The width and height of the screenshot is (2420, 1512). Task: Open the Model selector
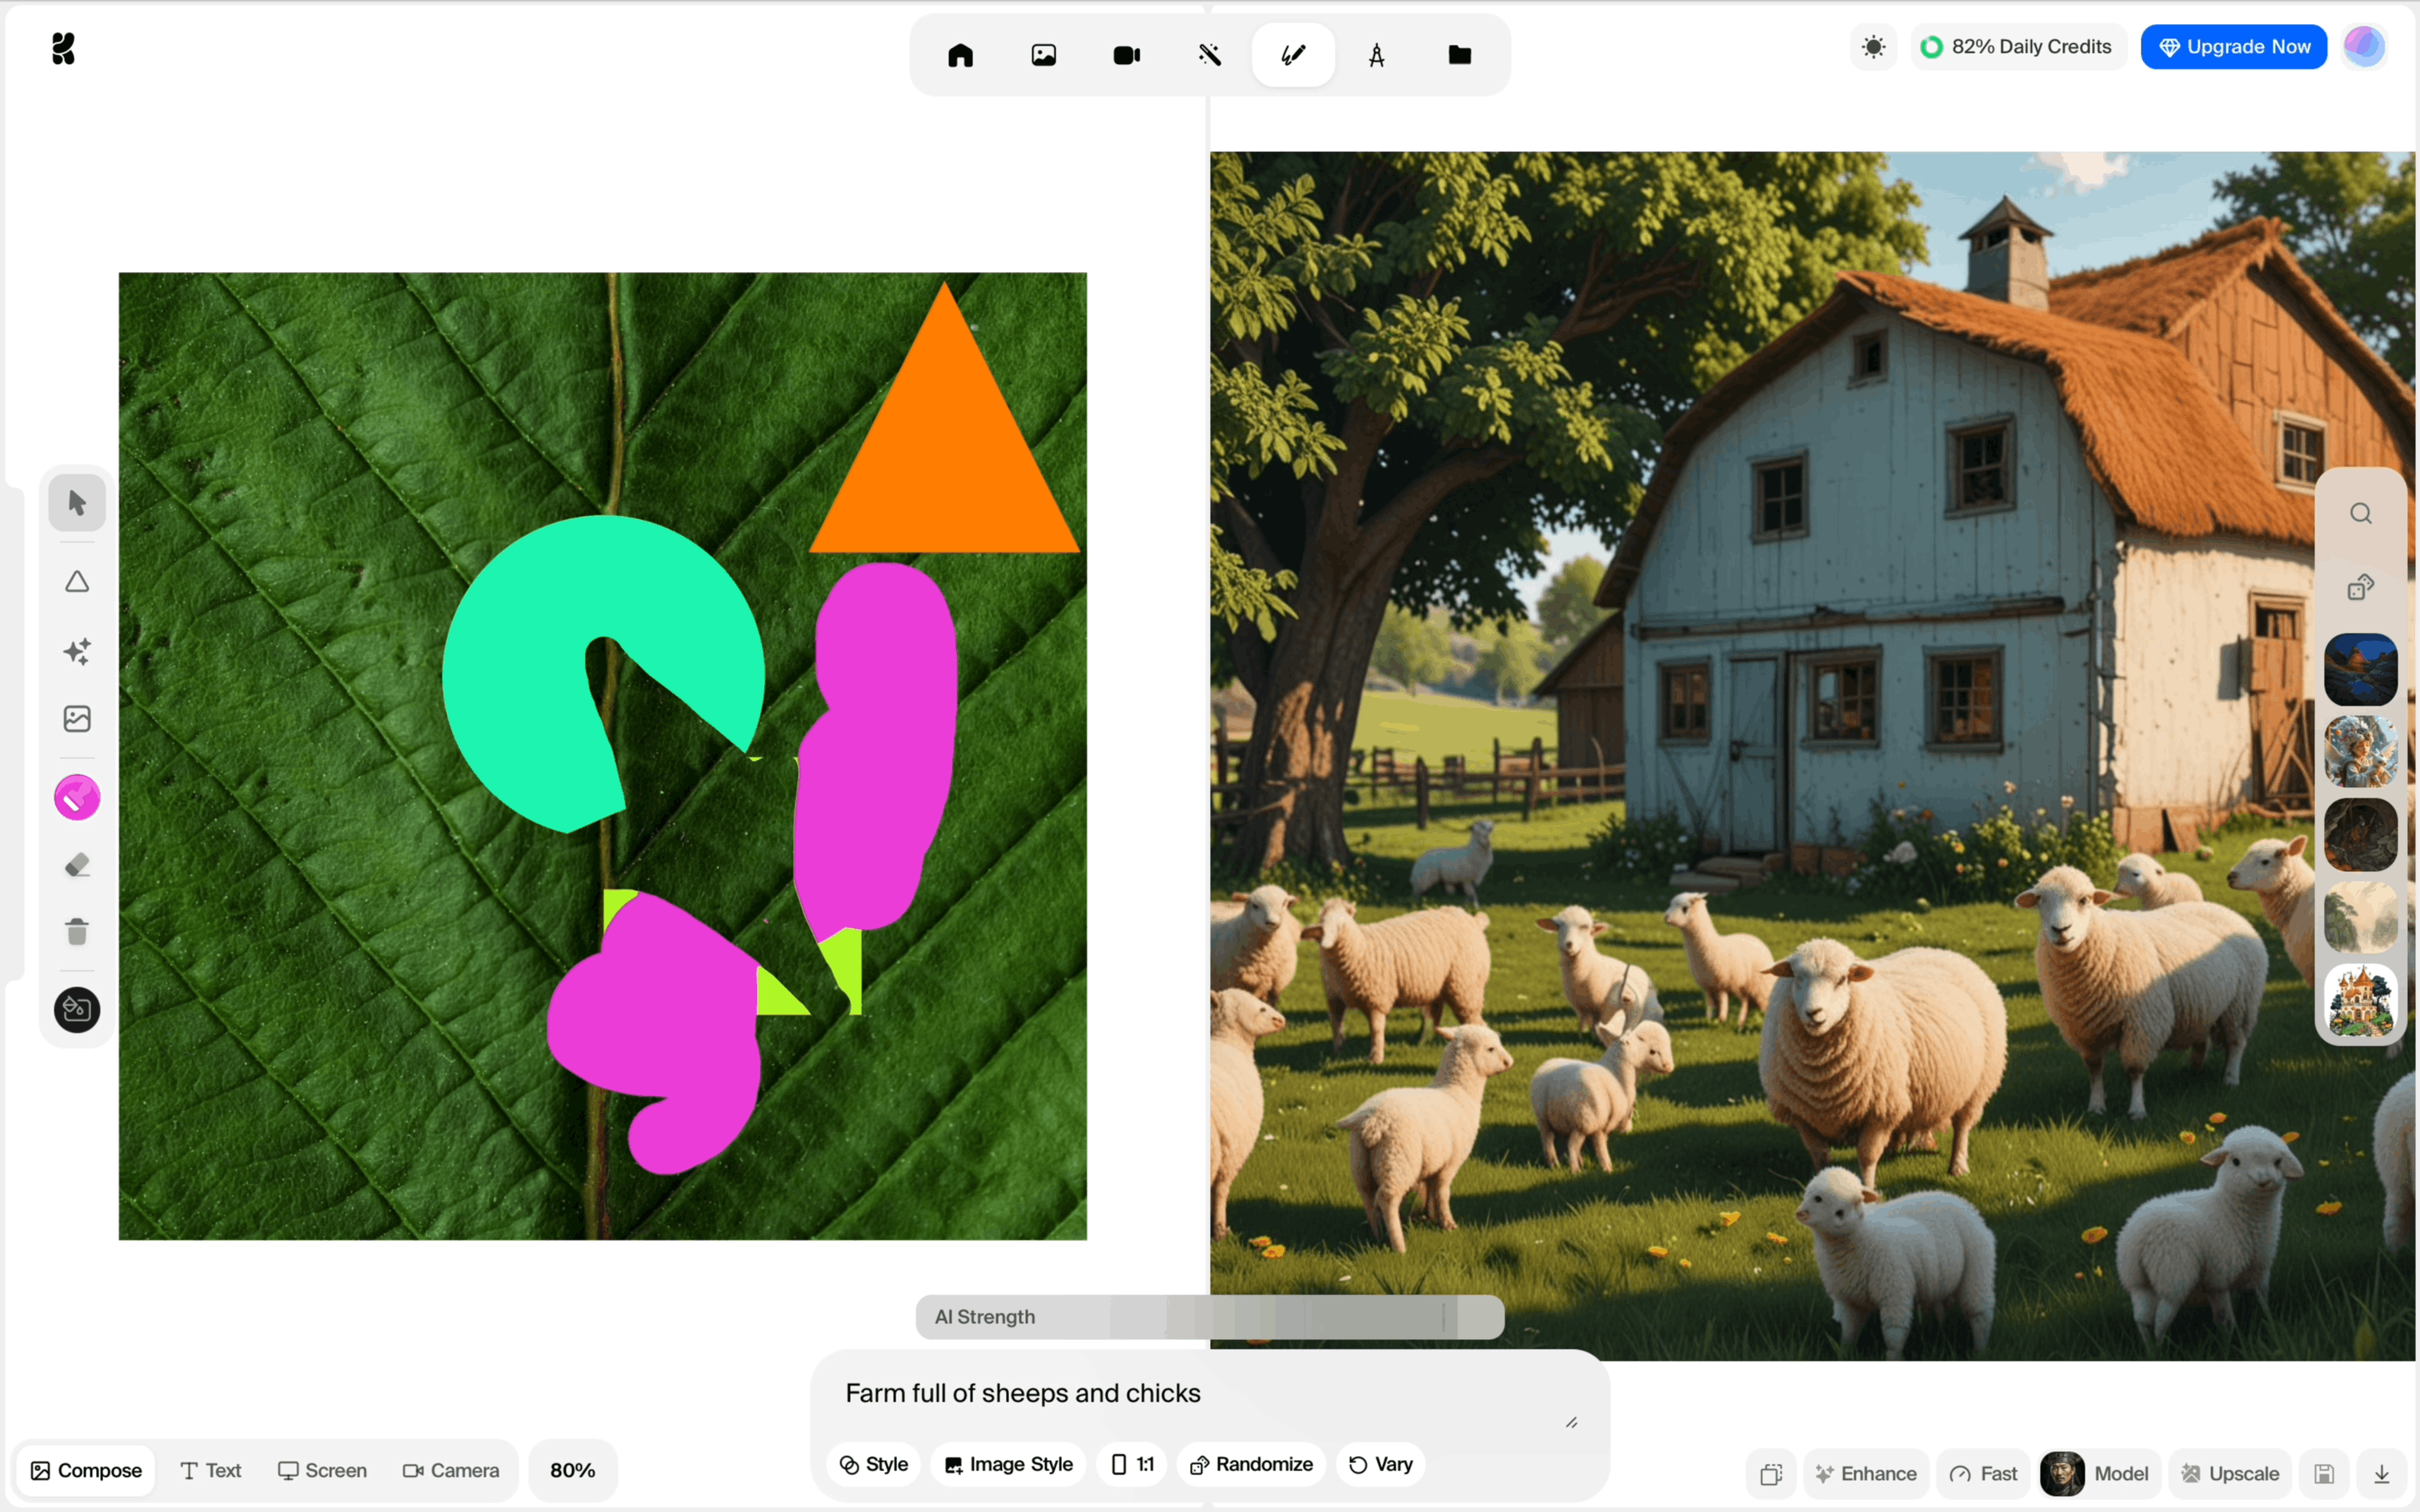[2099, 1473]
